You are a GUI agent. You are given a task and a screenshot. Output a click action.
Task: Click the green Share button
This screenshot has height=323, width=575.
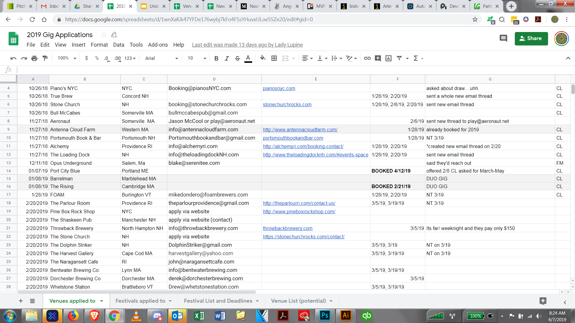point(531,39)
